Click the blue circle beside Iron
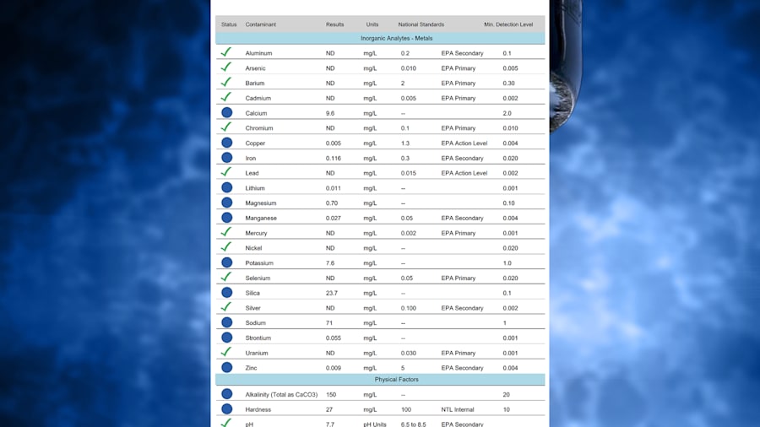This screenshot has height=427, width=760. [x=227, y=158]
